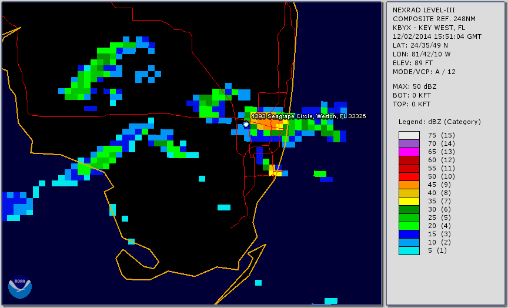Click the 60 dBZ dark red swatch
The image size is (508, 308).
click(409, 160)
